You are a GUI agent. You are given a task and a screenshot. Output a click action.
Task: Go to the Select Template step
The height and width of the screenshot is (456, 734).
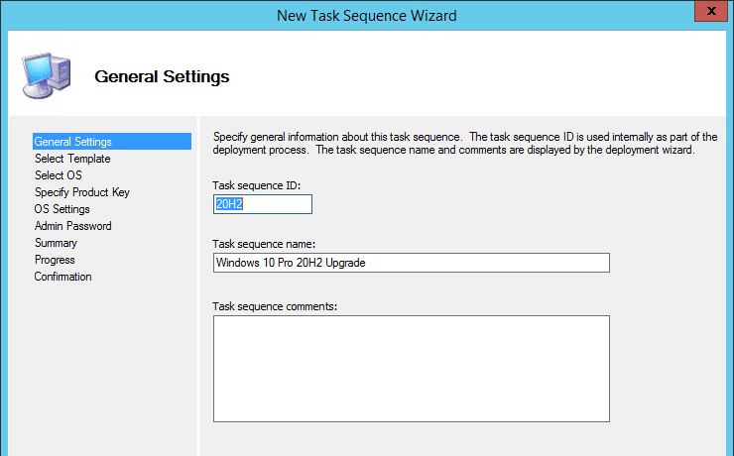(72, 159)
